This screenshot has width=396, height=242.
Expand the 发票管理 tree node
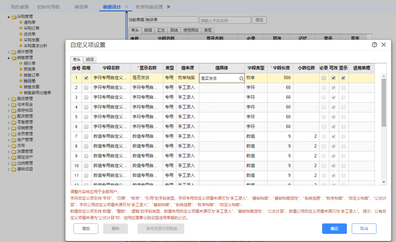click(9, 151)
